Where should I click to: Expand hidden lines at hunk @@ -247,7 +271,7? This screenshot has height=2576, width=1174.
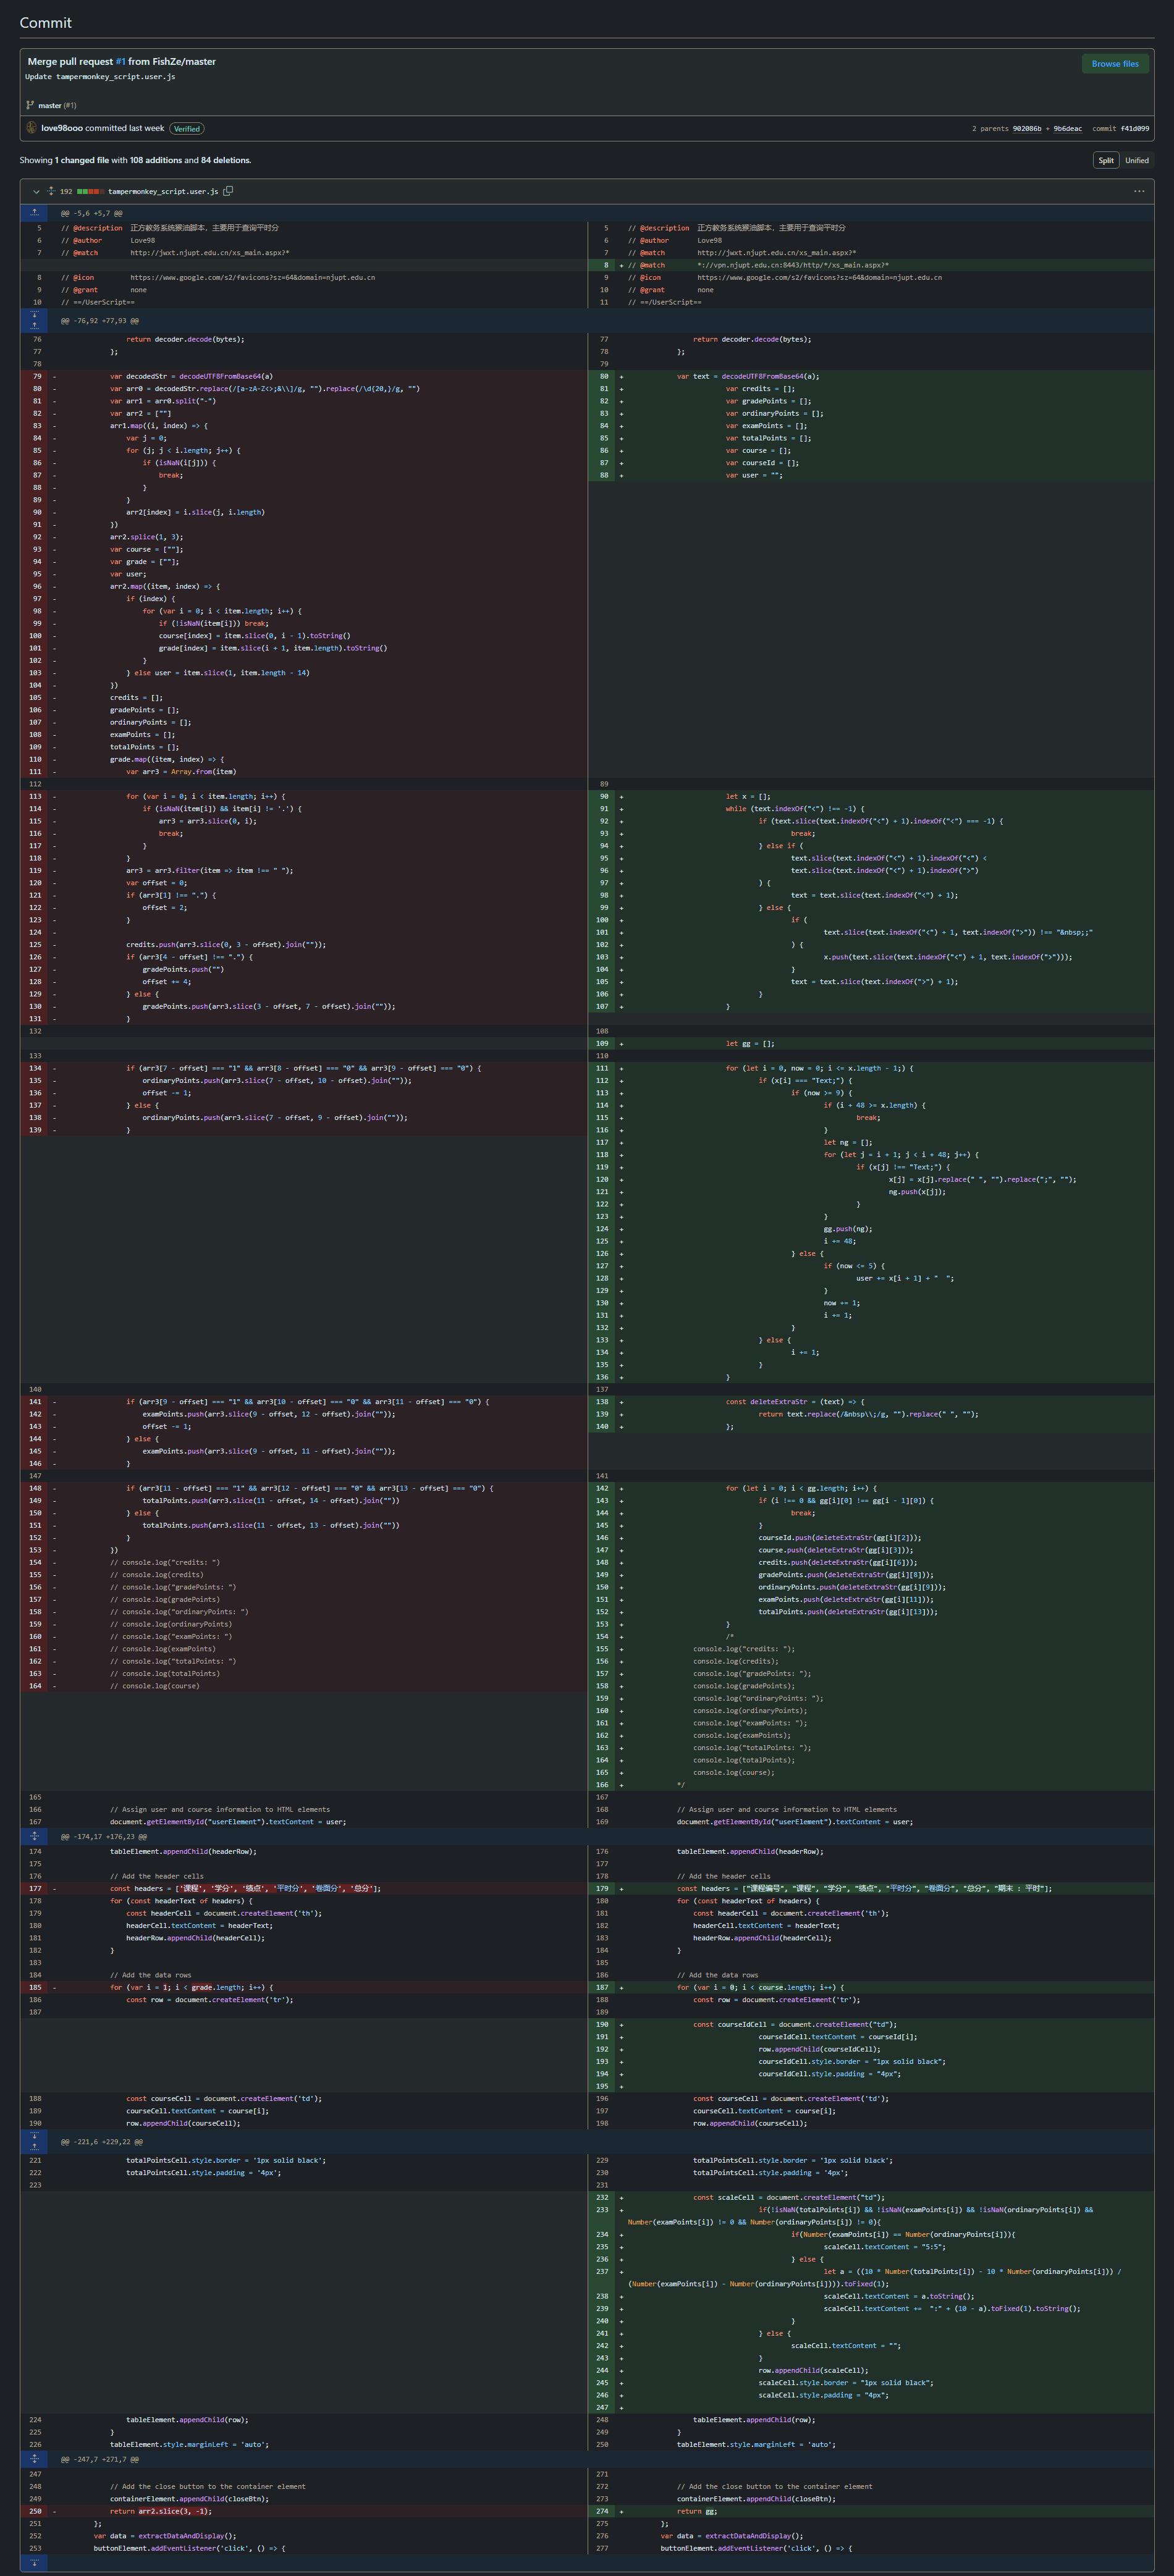click(34, 2459)
